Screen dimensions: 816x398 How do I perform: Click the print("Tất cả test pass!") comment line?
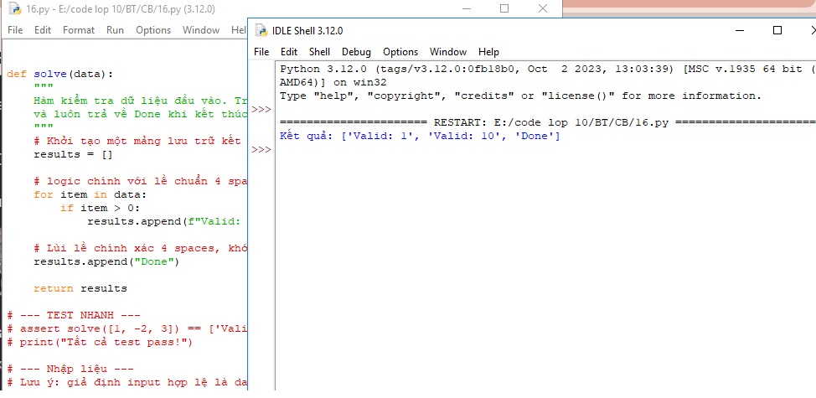(100, 343)
